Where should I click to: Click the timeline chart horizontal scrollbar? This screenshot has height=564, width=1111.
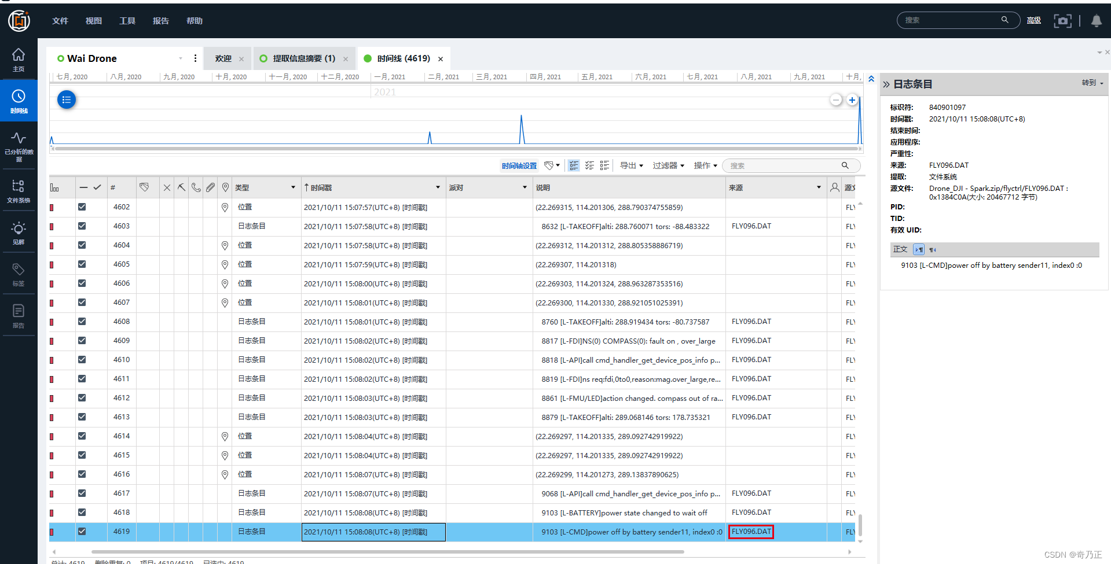[x=457, y=149]
